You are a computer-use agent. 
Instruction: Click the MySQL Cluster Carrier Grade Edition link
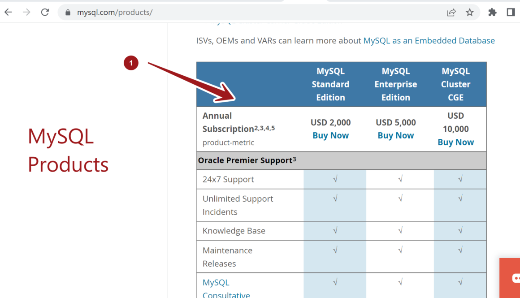pos(275,20)
